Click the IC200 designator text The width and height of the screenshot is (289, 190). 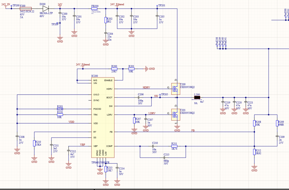[95, 76]
